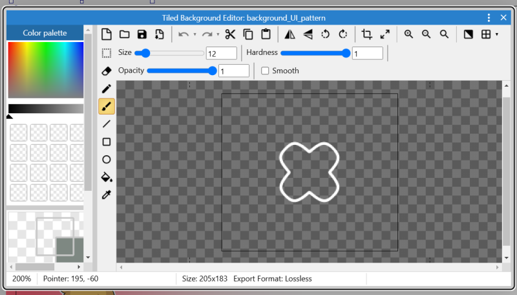Click the Hardness value input field

(x=368, y=53)
